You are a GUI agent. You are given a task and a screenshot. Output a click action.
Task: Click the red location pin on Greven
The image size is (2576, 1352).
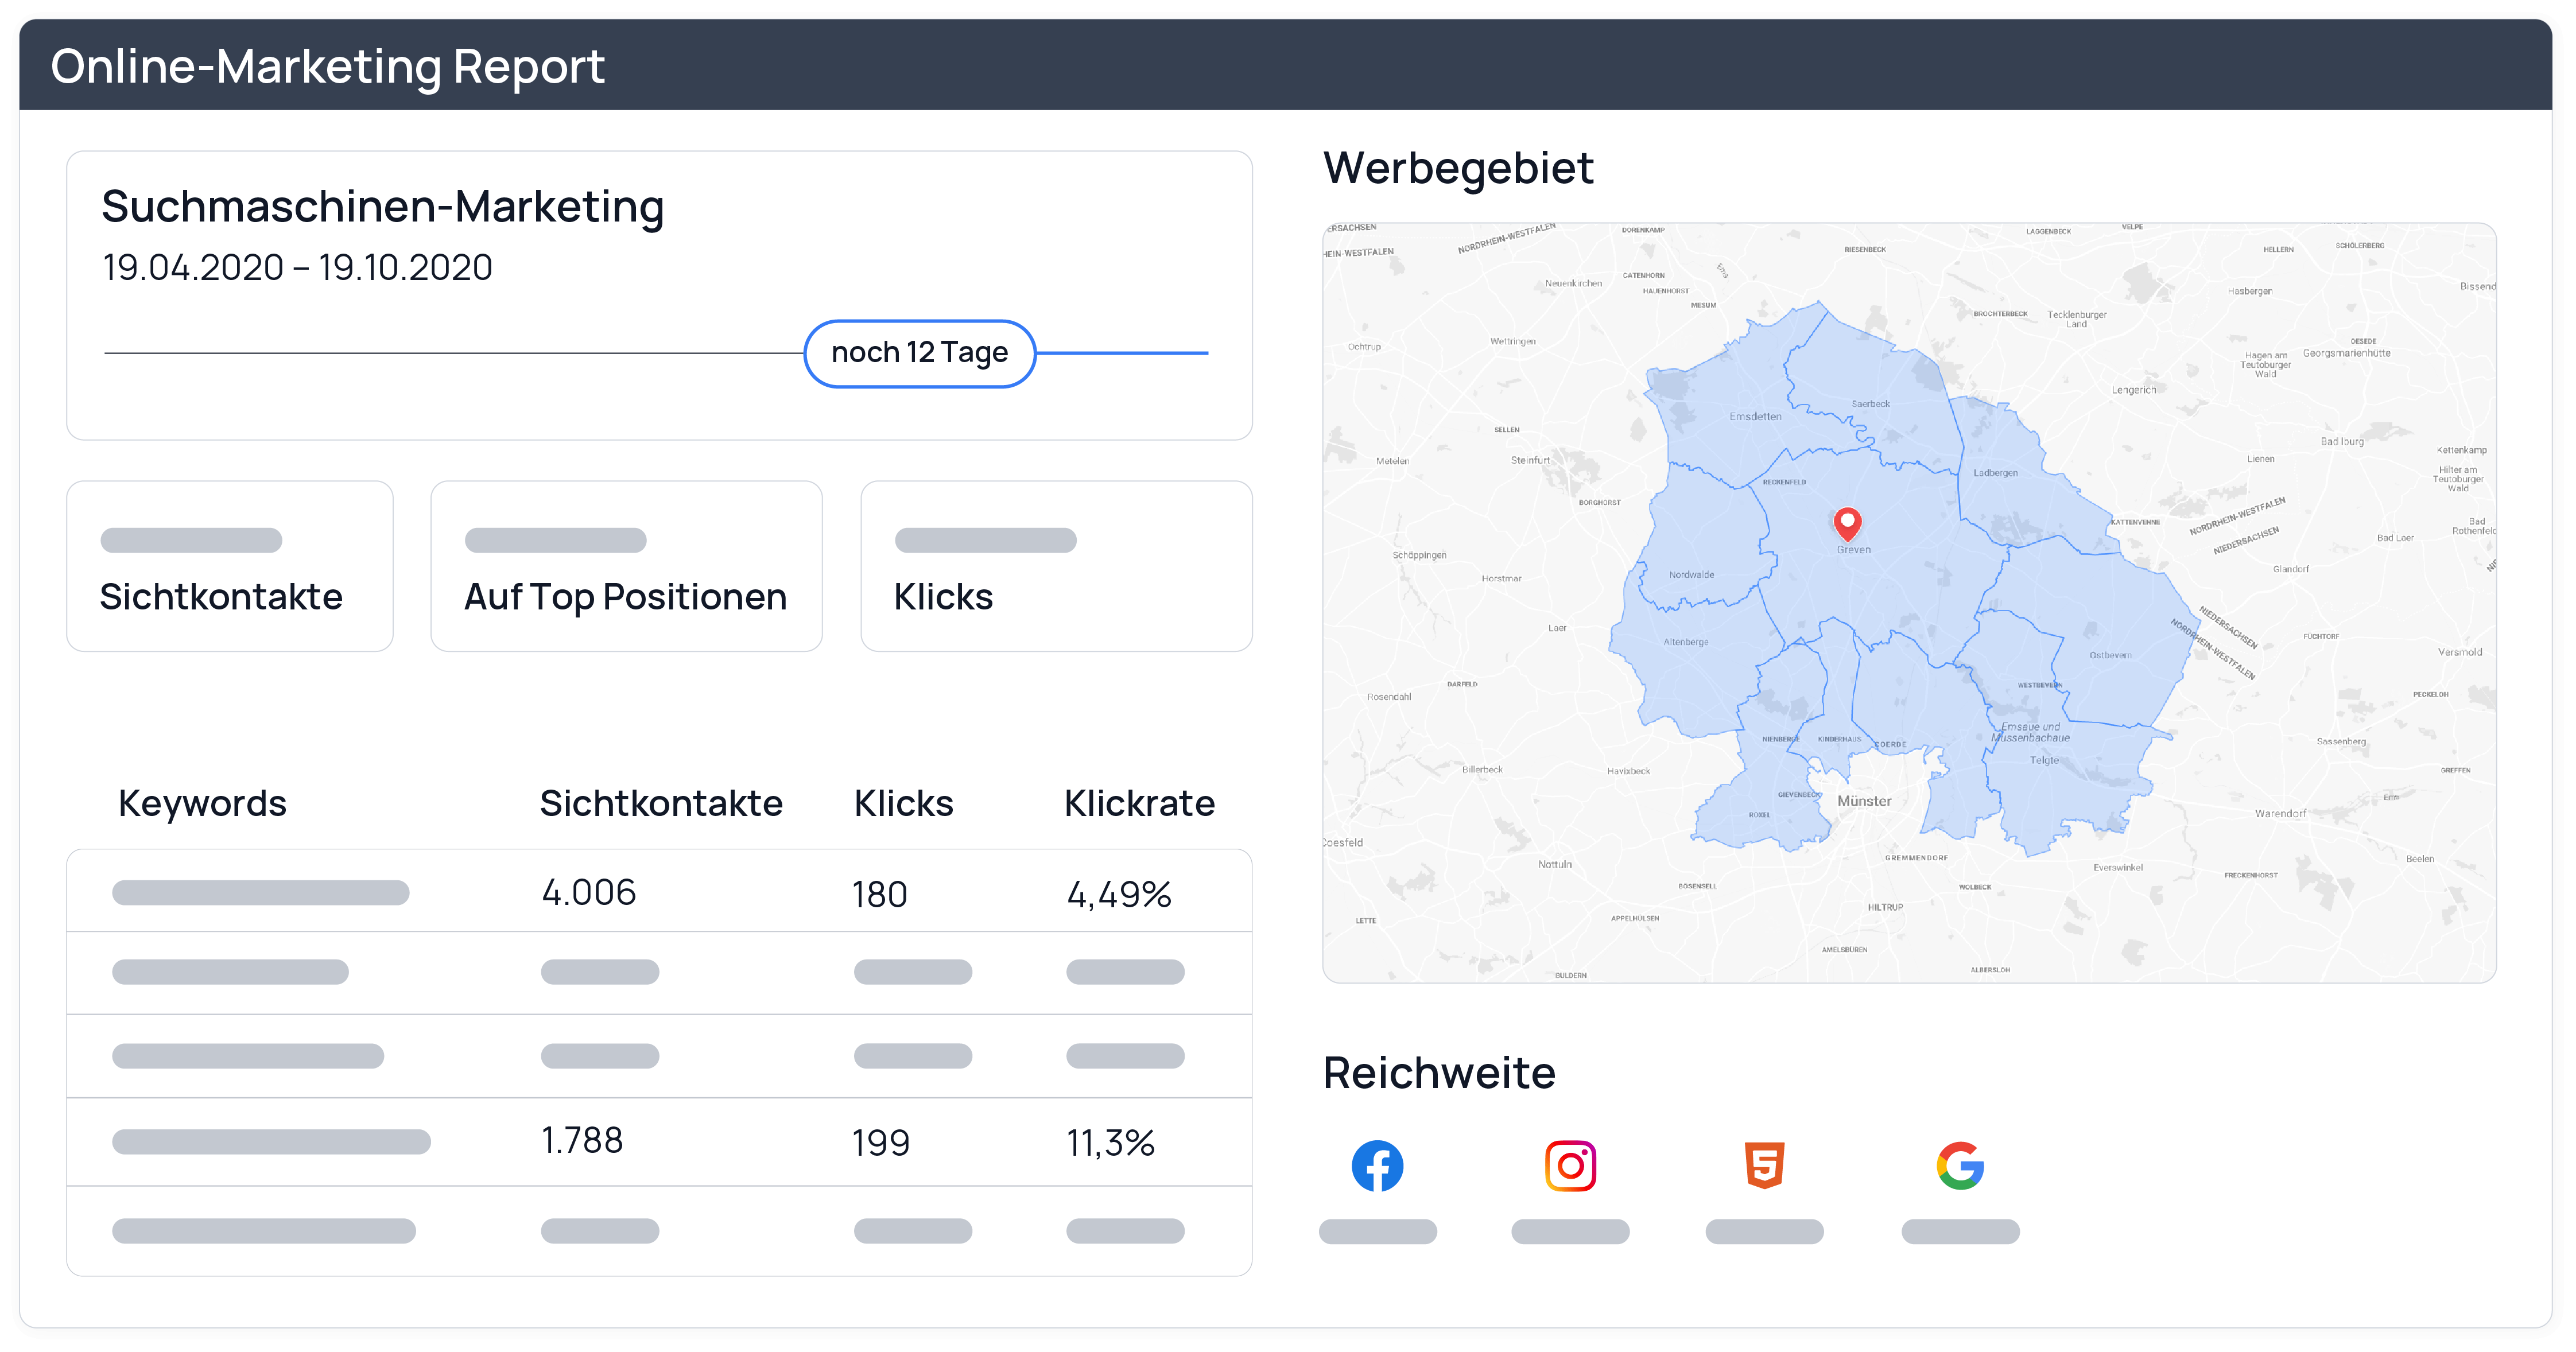coord(1847,522)
